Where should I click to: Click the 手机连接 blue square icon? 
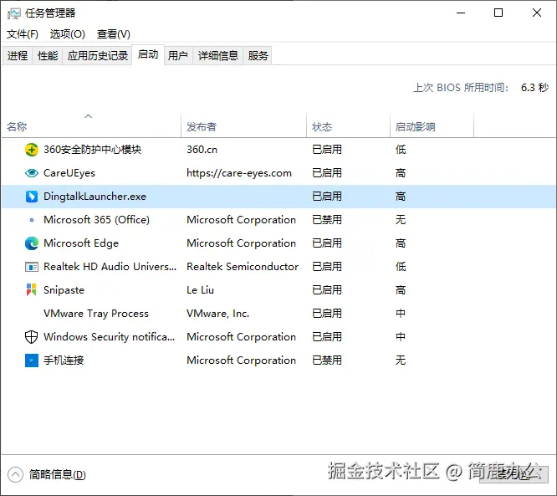coord(32,360)
